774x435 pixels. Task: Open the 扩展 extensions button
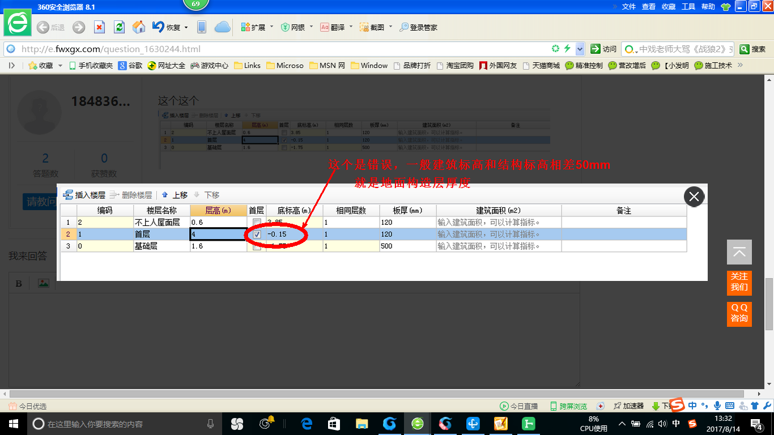(253, 27)
